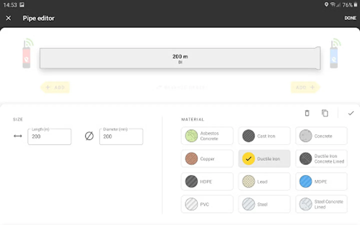
Task: Select PVC as pipe material
Action: coord(207,204)
